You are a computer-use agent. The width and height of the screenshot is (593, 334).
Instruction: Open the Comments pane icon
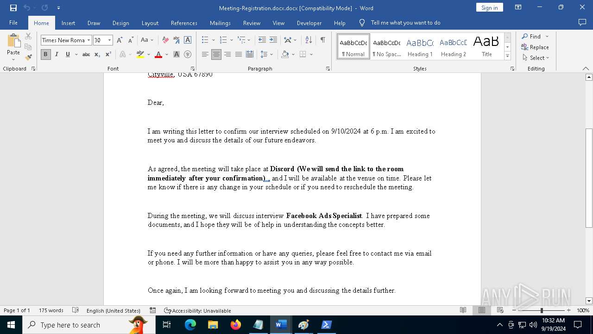(582, 23)
